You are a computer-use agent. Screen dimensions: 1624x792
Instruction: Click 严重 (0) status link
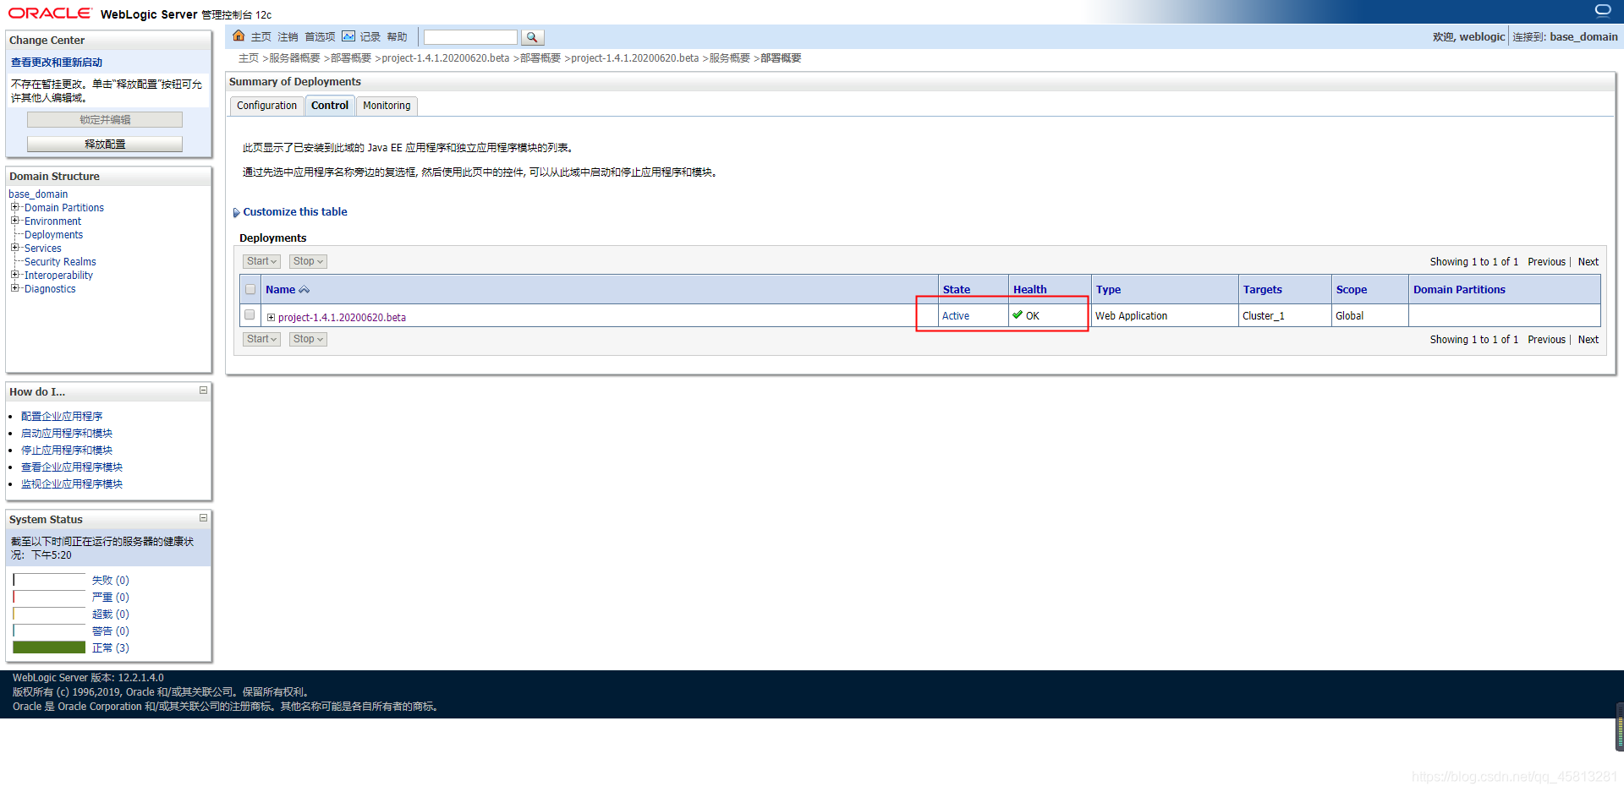click(x=111, y=598)
